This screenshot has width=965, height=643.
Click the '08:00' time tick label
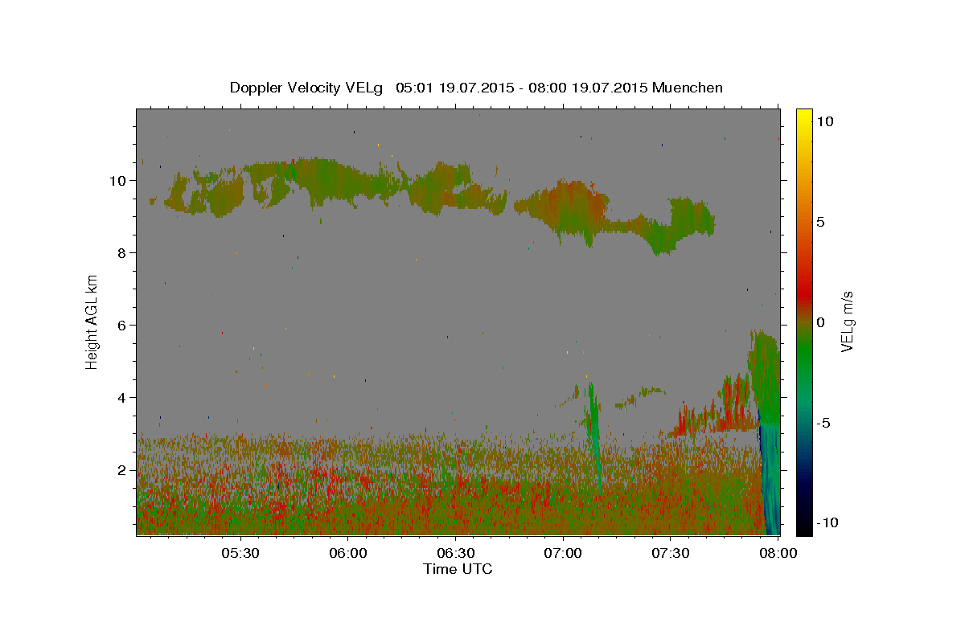[x=778, y=553]
